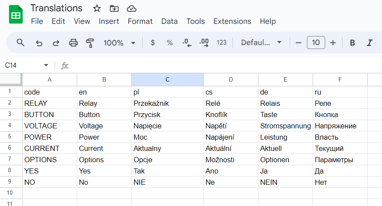
Task: Open the File menu
Action: tap(37, 21)
